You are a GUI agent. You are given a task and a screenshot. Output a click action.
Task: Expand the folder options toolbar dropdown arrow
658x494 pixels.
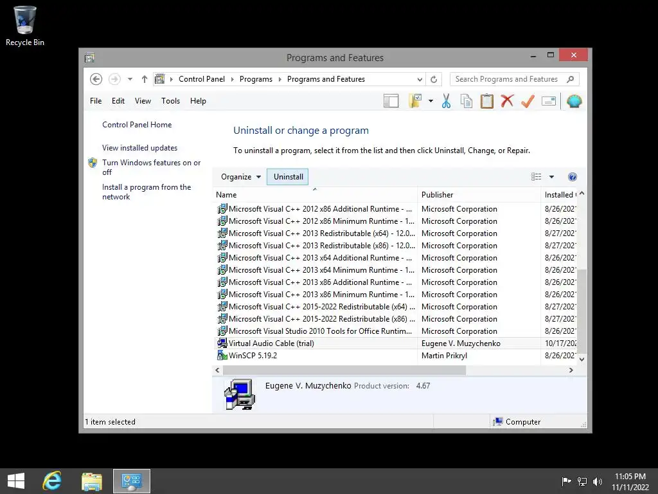click(x=431, y=101)
